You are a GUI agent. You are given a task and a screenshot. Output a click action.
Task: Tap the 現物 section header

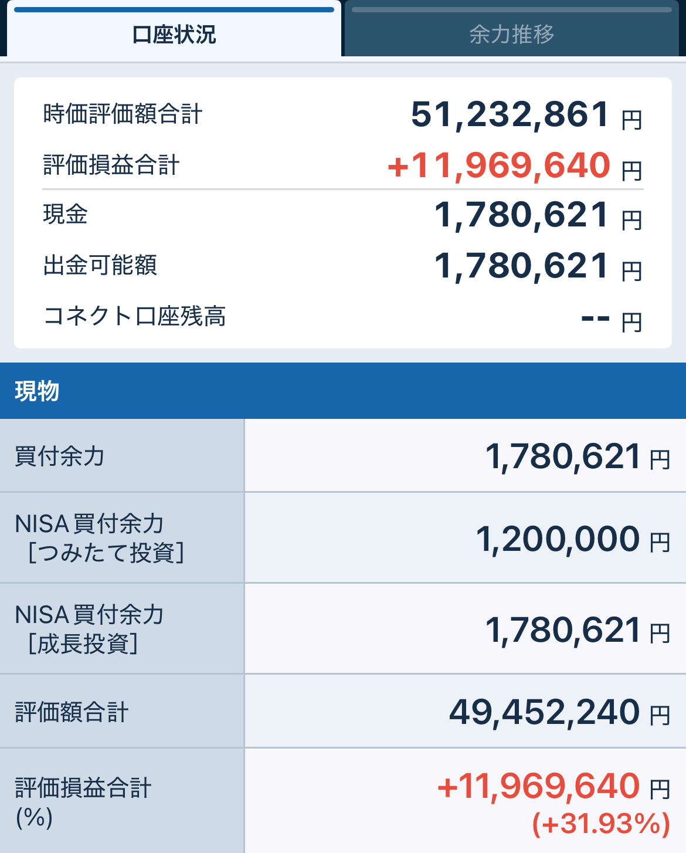point(37,391)
